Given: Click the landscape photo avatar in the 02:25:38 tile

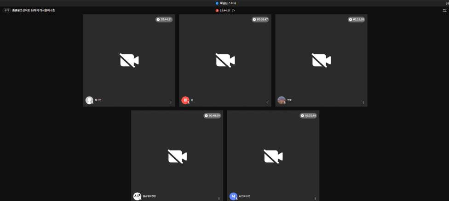Looking at the screenshot, I should click(282, 100).
